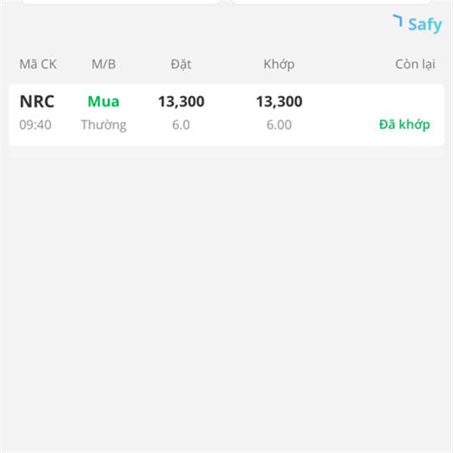Click the Safy brand text
Viewport: 453px width, 453px height.
pyautogui.click(x=425, y=25)
